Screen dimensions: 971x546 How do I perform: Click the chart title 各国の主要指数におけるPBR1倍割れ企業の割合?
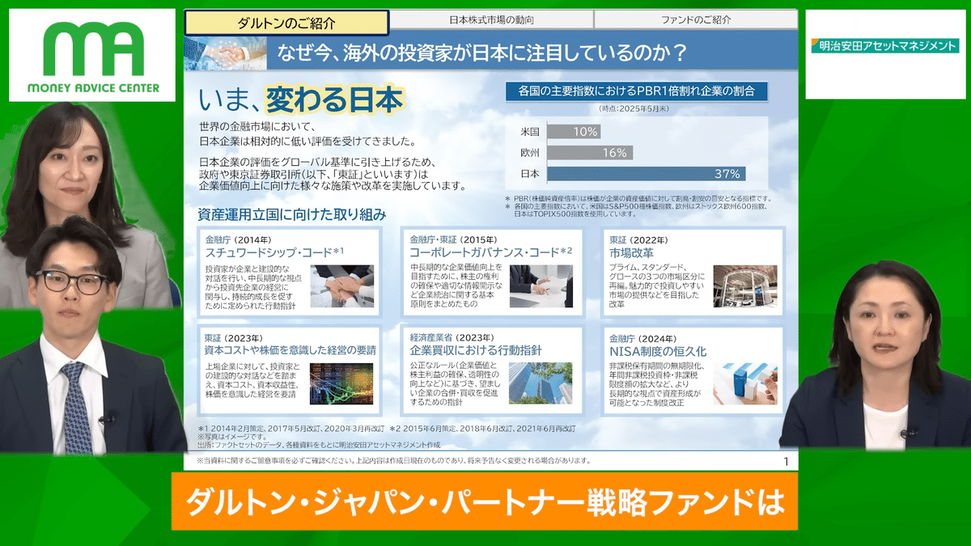tap(637, 91)
